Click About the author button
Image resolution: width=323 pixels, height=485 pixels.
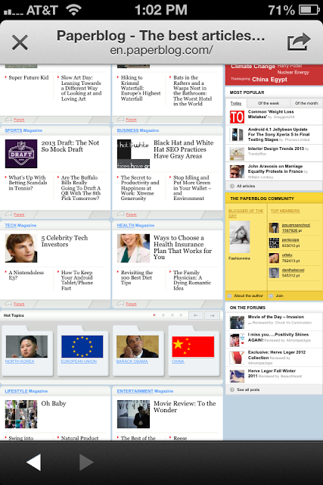click(248, 296)
